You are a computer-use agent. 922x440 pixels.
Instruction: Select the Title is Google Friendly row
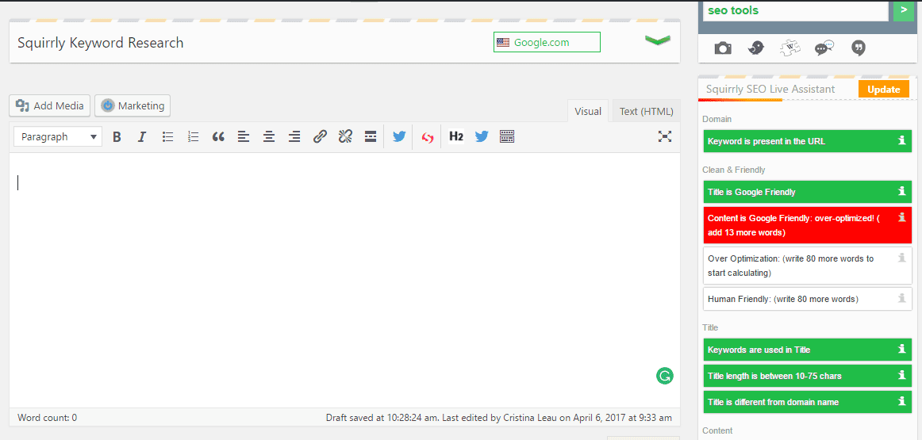coord(807,192)
